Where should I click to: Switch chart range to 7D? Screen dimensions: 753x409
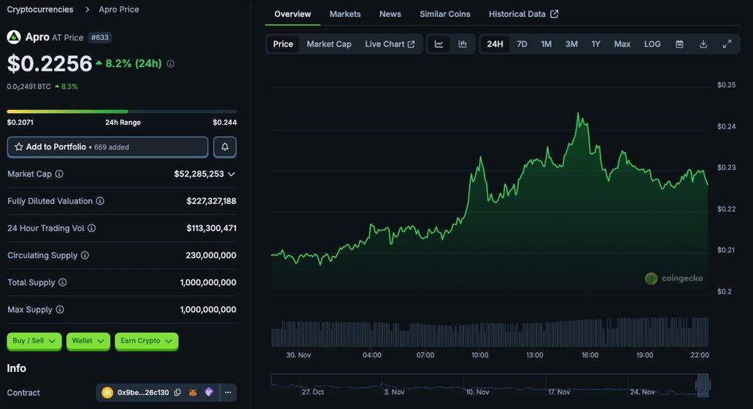[x=522, y=44]
